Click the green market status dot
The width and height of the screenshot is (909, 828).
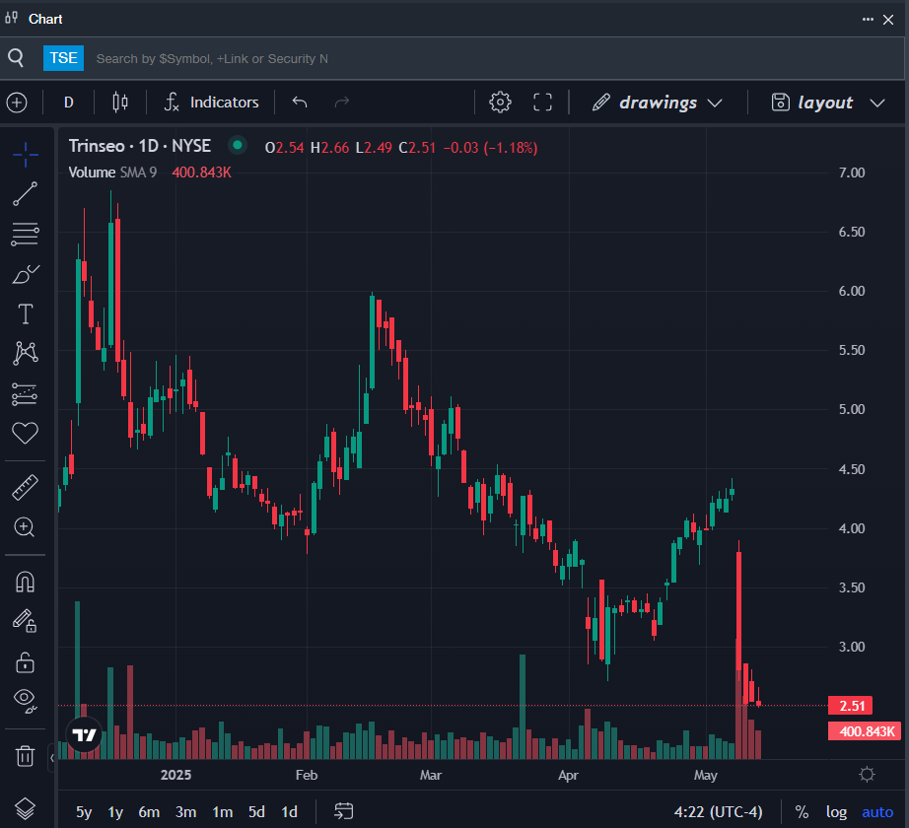coord(237,145)
